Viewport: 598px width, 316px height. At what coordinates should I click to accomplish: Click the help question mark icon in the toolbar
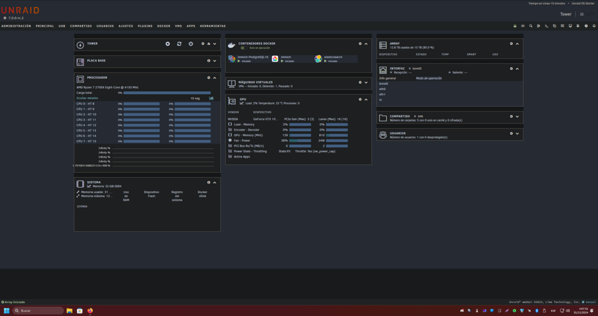click(586, 26)
